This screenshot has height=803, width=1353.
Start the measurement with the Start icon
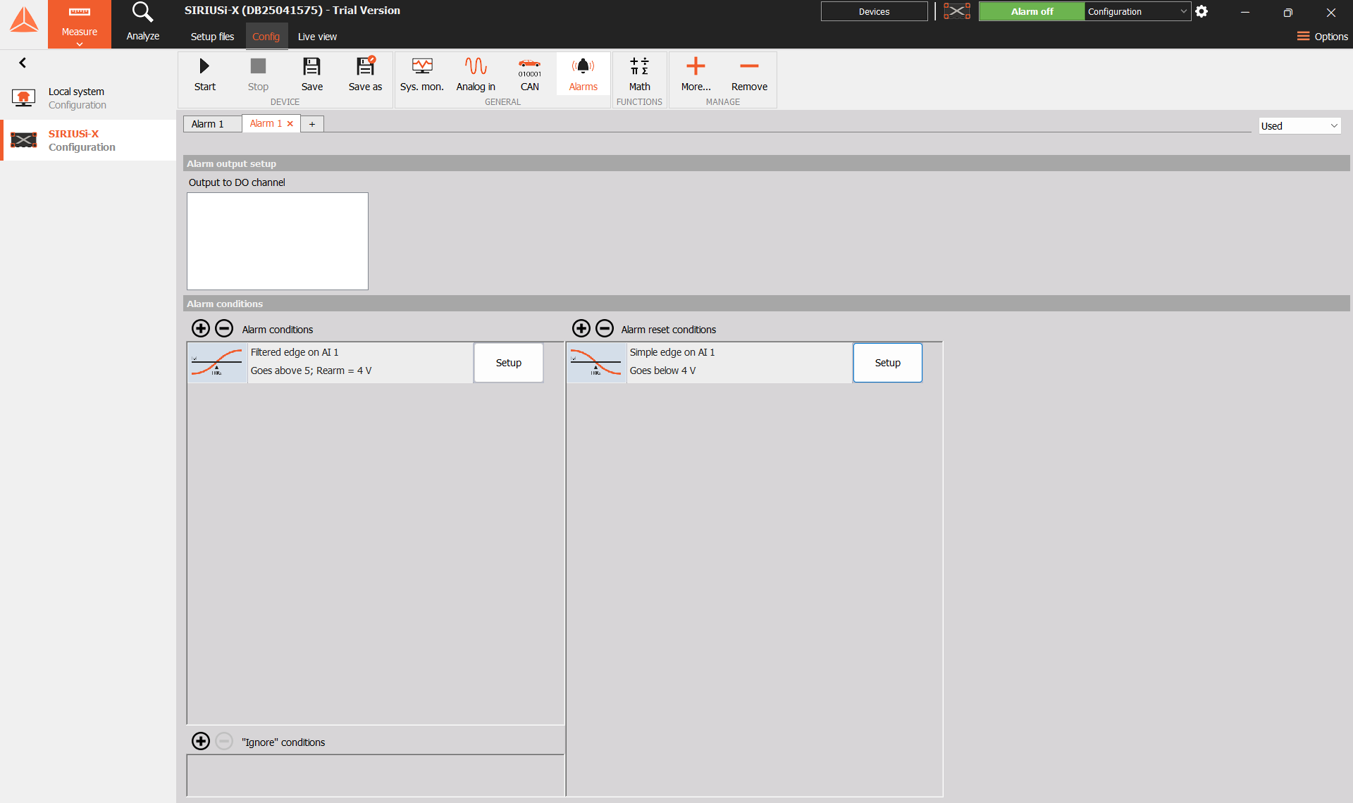pos(204,74)
